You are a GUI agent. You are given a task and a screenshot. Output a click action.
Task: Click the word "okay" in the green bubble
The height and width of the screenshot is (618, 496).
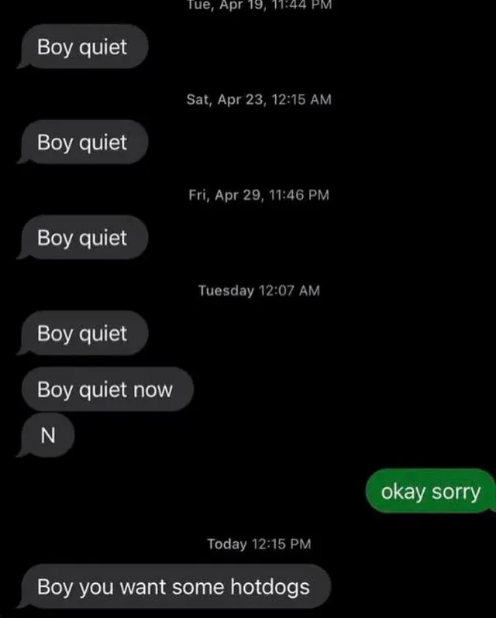404,492
